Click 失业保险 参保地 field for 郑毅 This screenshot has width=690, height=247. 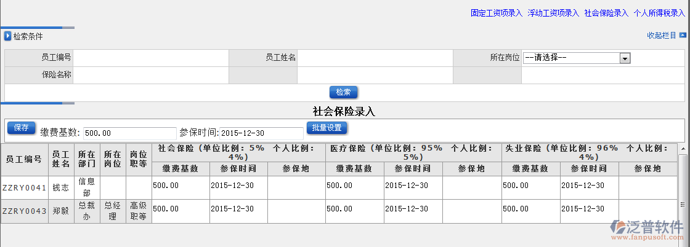coord(648,211)
